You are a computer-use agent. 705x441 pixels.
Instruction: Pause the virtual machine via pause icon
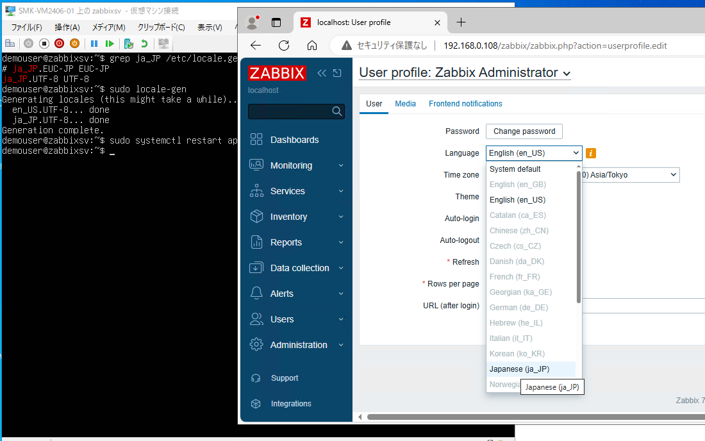coord(92,44)
